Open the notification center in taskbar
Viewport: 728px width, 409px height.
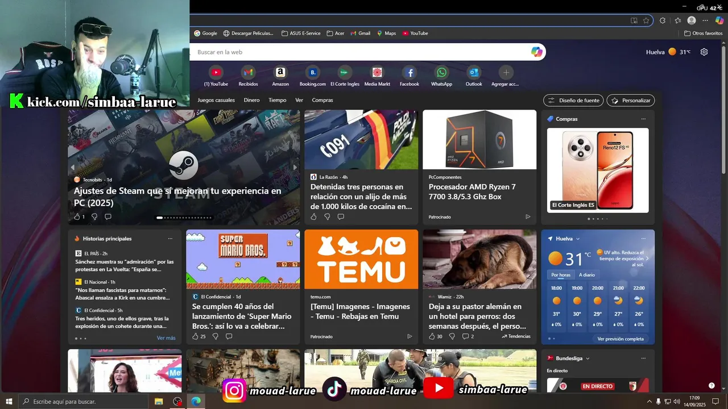click(x=715, y=402)
